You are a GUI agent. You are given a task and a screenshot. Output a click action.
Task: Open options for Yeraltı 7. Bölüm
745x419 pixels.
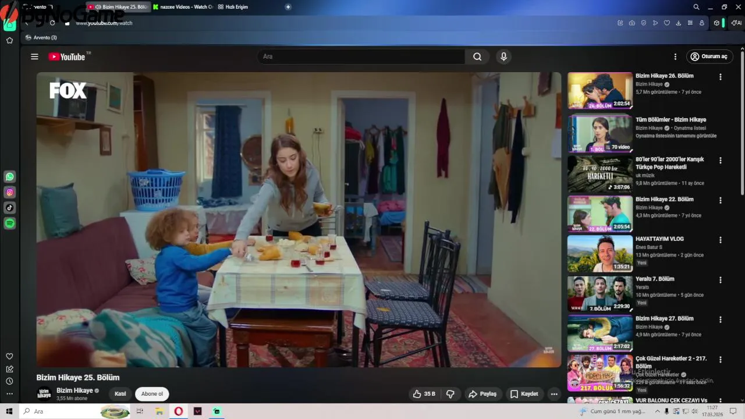(721, 280)
